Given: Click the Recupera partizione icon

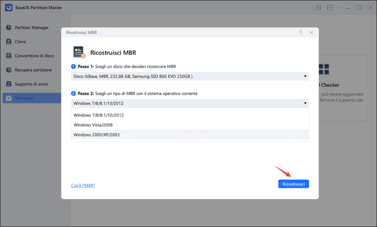Looking at the screenshot, I should click(x=9, y=70).
